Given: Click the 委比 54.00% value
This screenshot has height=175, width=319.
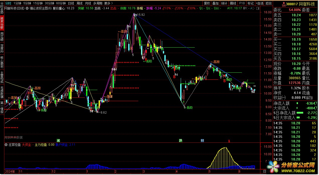Looking at the screenshot, I should 294,10.
